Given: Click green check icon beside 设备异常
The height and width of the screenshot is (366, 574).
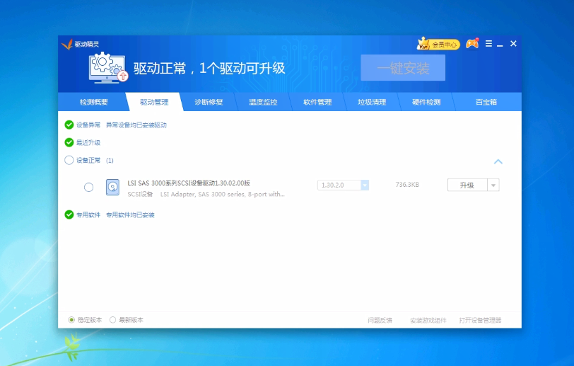Looking at the screenshot, I should click(x=69, y=125).
